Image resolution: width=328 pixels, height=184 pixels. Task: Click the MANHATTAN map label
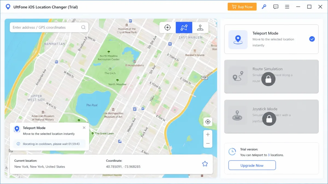pos(55,44)
